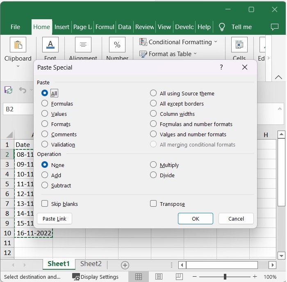The image size is (287, 282).
Task: Click the Cells group icon
Action: click(239, 45)
